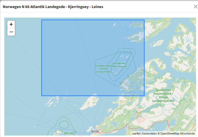This screenshot has width=198, height=137.
Task: Click the Bliksvær label on the map
Action: click(x=69, y=133)
